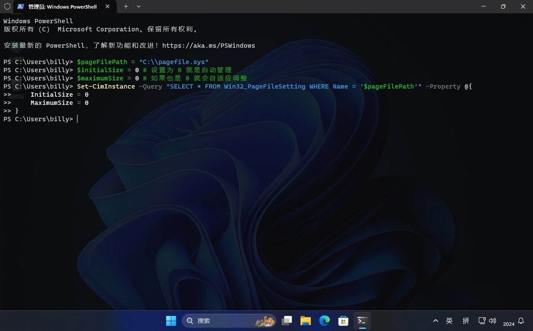This screenshot has height=331, width=533.
Task: Open the notification bell in taskbar
Action: 521,321
